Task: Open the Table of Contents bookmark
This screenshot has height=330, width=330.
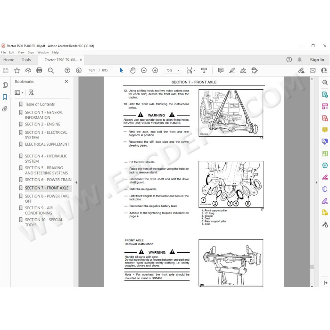Action: 40,104
